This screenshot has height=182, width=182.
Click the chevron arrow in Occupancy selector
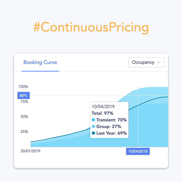(x=159, y=62)
